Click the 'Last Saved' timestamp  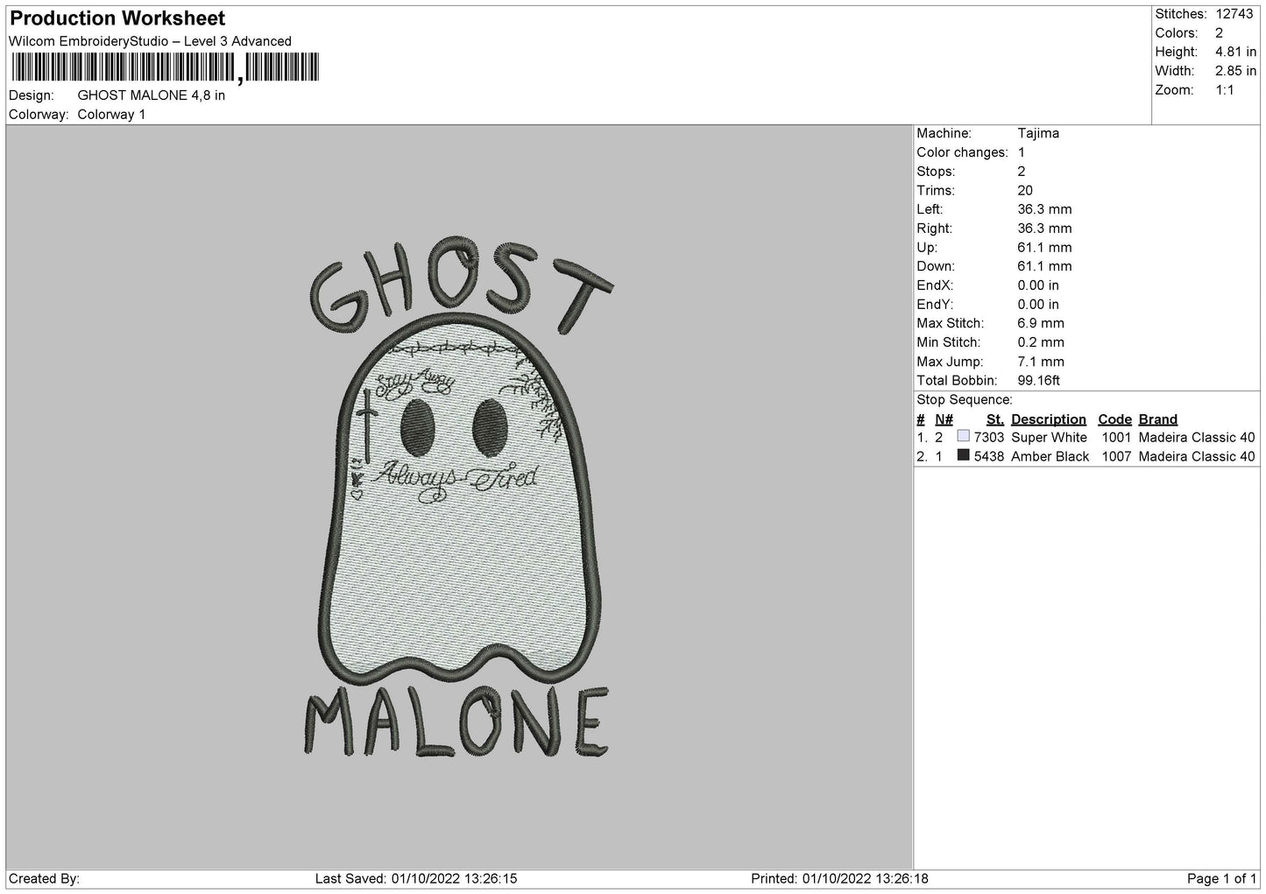[415, 878]
